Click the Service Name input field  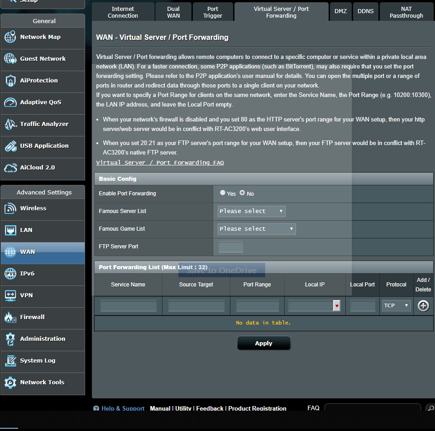tap(129, 306)
